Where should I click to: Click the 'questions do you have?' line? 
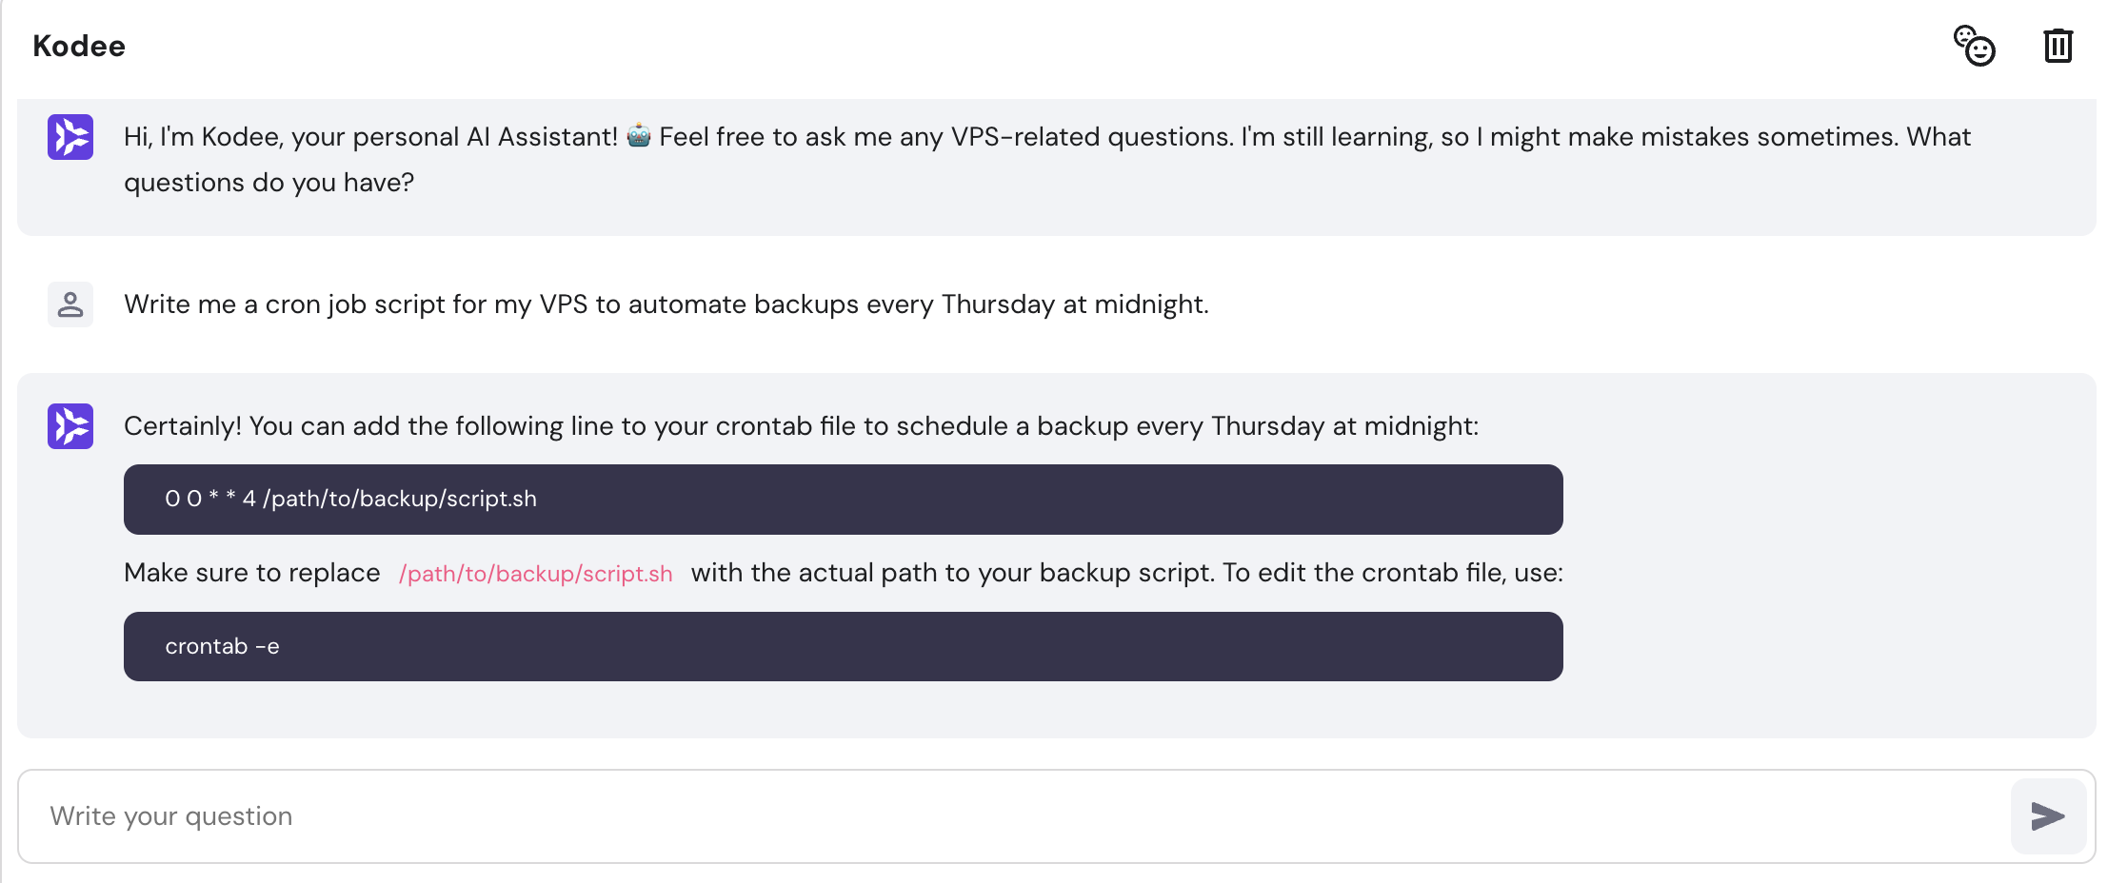click(x=268, y=183)
